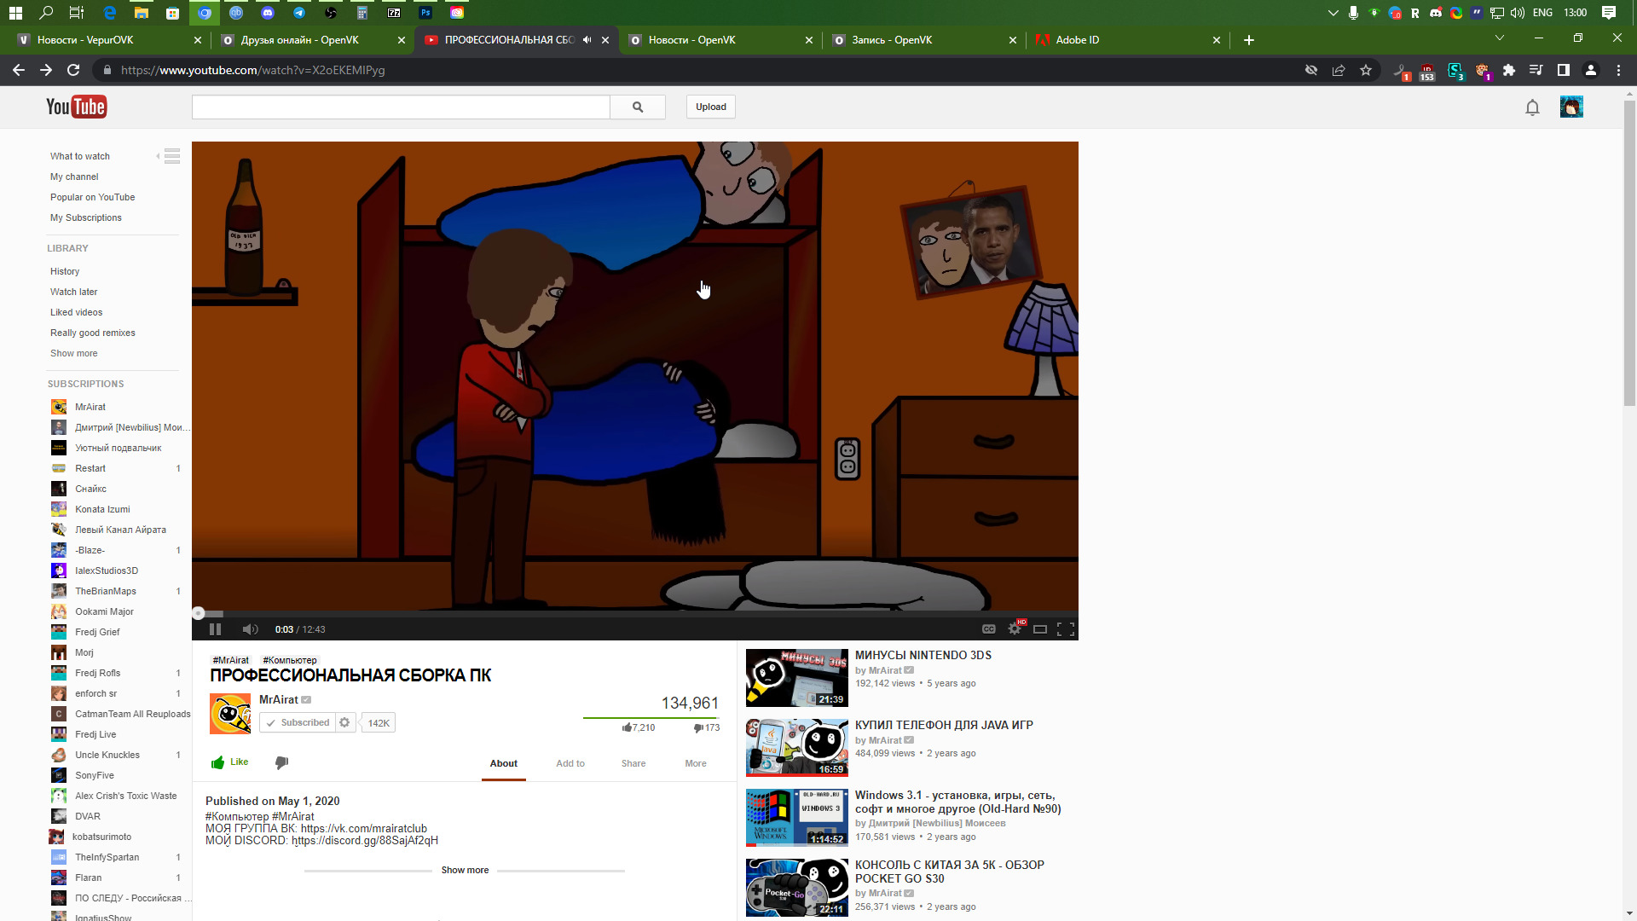Image resolution: width=1637 pixels, height=921 pixels.
Task: Enter fullscreen video mode
Action: [1065, 629]
